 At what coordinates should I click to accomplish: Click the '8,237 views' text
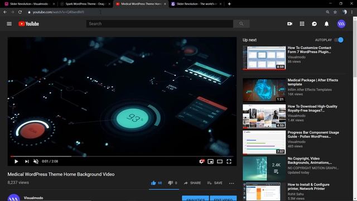pyautogui.click(x=18, y=183)
